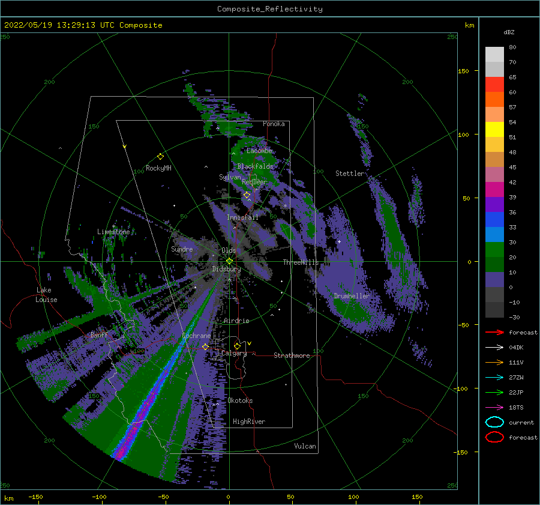Click the 'Olds' city label
This screenshot has width=540, height=505.
pyautogui.click(x=229, y=250)
